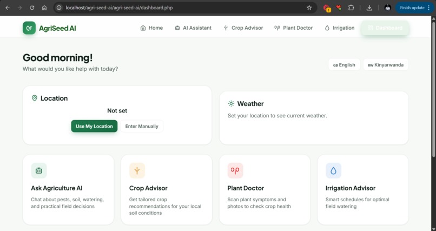This screenshot has height=231, width=436.
Task: Open the extensions puzzle icon
Action: point(351,8)
